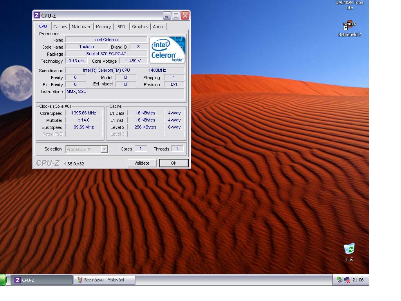The image size is (401, 301).
Task: Minimize the CPU-Z window
Action: click(167, 16)
